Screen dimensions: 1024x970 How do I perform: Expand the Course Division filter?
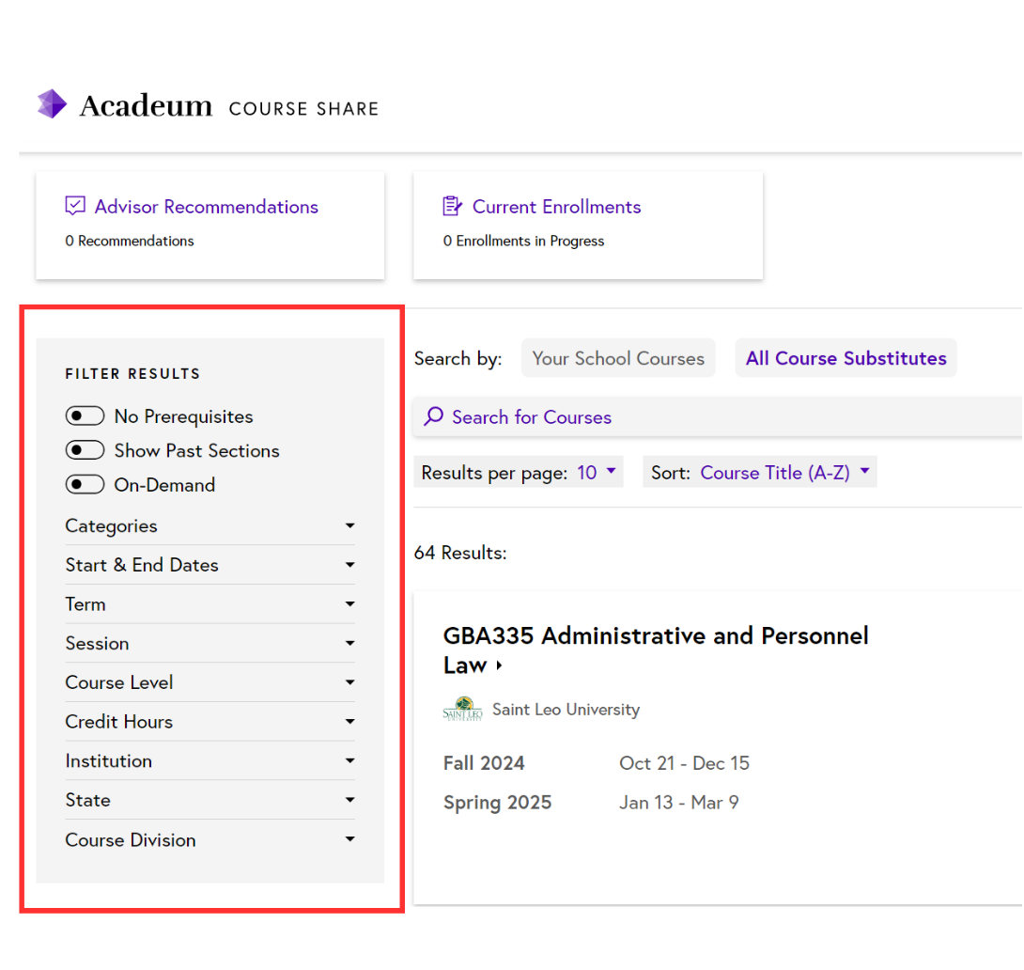209,840
